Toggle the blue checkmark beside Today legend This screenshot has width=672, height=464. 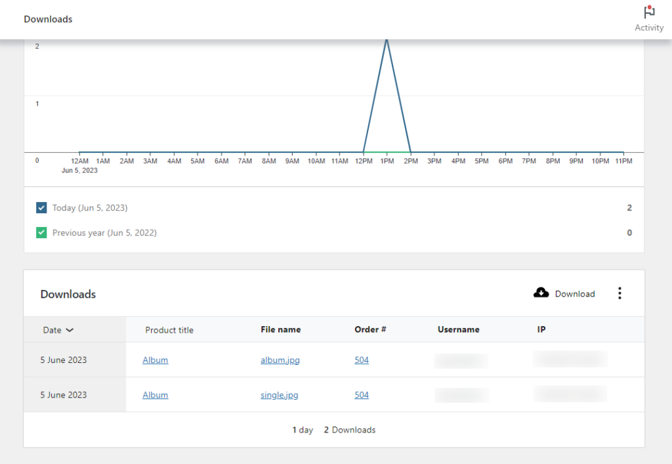41,207
